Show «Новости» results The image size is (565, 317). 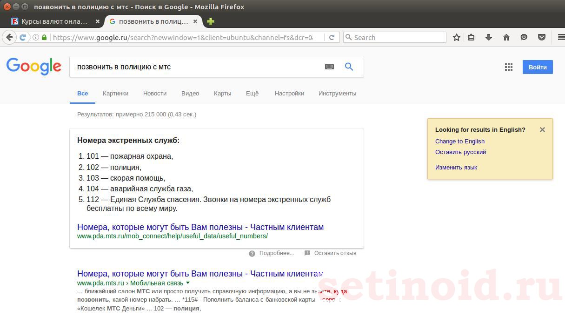(x=155, y=93)
